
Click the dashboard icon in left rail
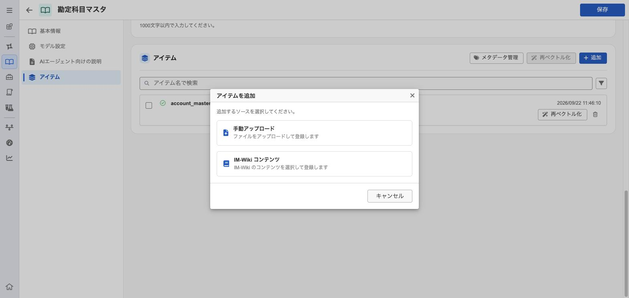[9, 27]
